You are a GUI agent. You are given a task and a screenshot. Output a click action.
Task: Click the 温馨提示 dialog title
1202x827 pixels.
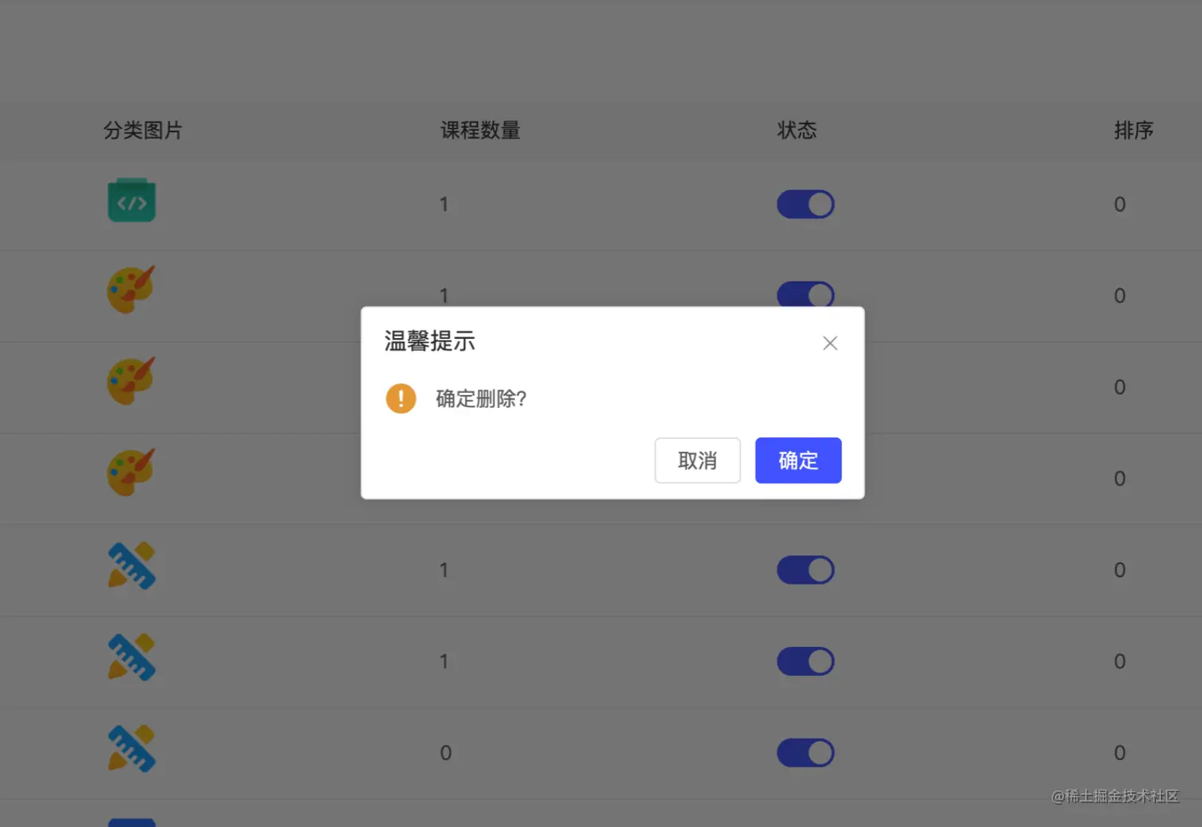(430, 341)
